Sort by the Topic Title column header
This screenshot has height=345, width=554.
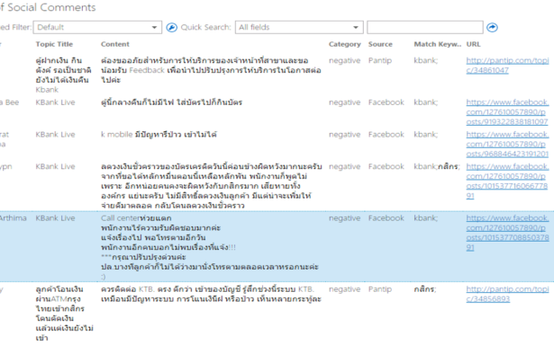tap(54, 44)
